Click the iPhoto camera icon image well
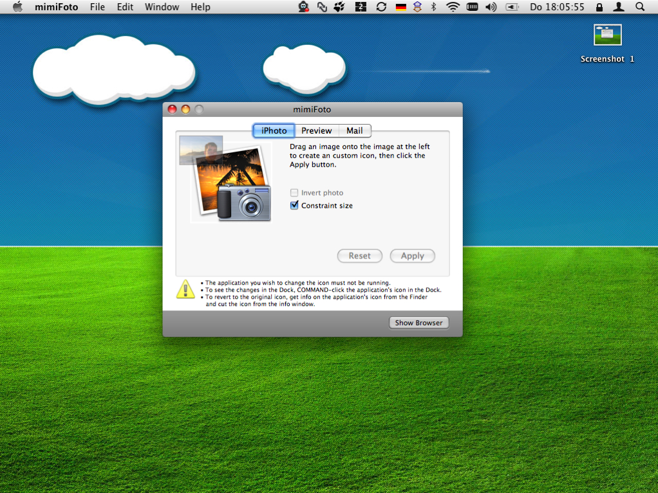The width and height of the screenshot is (658, 493). tap(232, 183)
